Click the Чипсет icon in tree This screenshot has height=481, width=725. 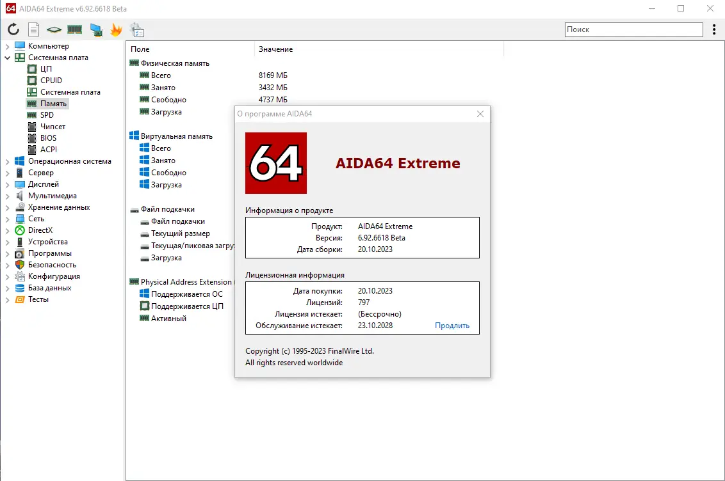tap(32, 127)
